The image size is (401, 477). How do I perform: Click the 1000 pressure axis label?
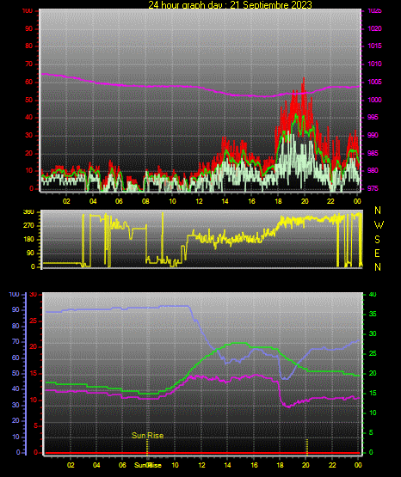coord(374,100)
